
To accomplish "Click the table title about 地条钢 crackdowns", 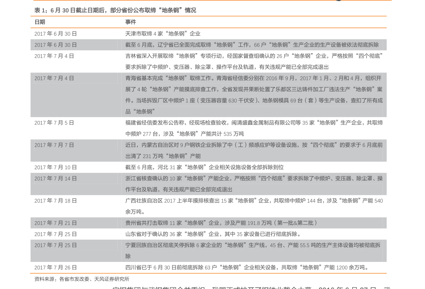I will pyautogui.click(x=115, y=10).
